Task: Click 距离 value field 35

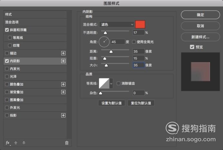Action: (x=139, y=51)
